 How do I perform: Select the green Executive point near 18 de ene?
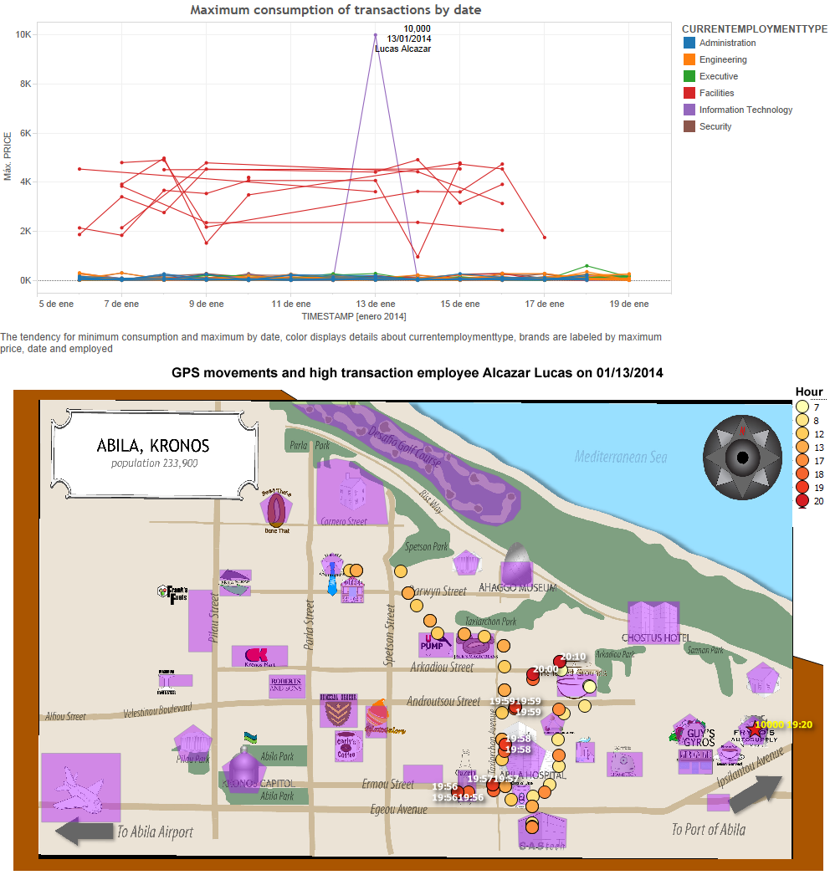[x=587, y=266]
